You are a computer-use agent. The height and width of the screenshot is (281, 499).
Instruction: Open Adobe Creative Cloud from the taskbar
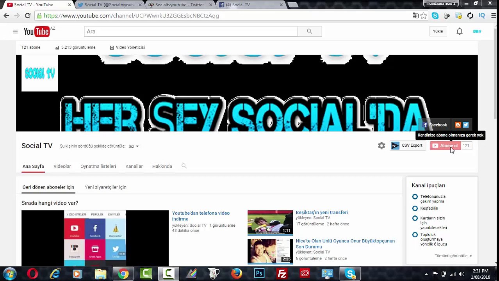[305, 274]
